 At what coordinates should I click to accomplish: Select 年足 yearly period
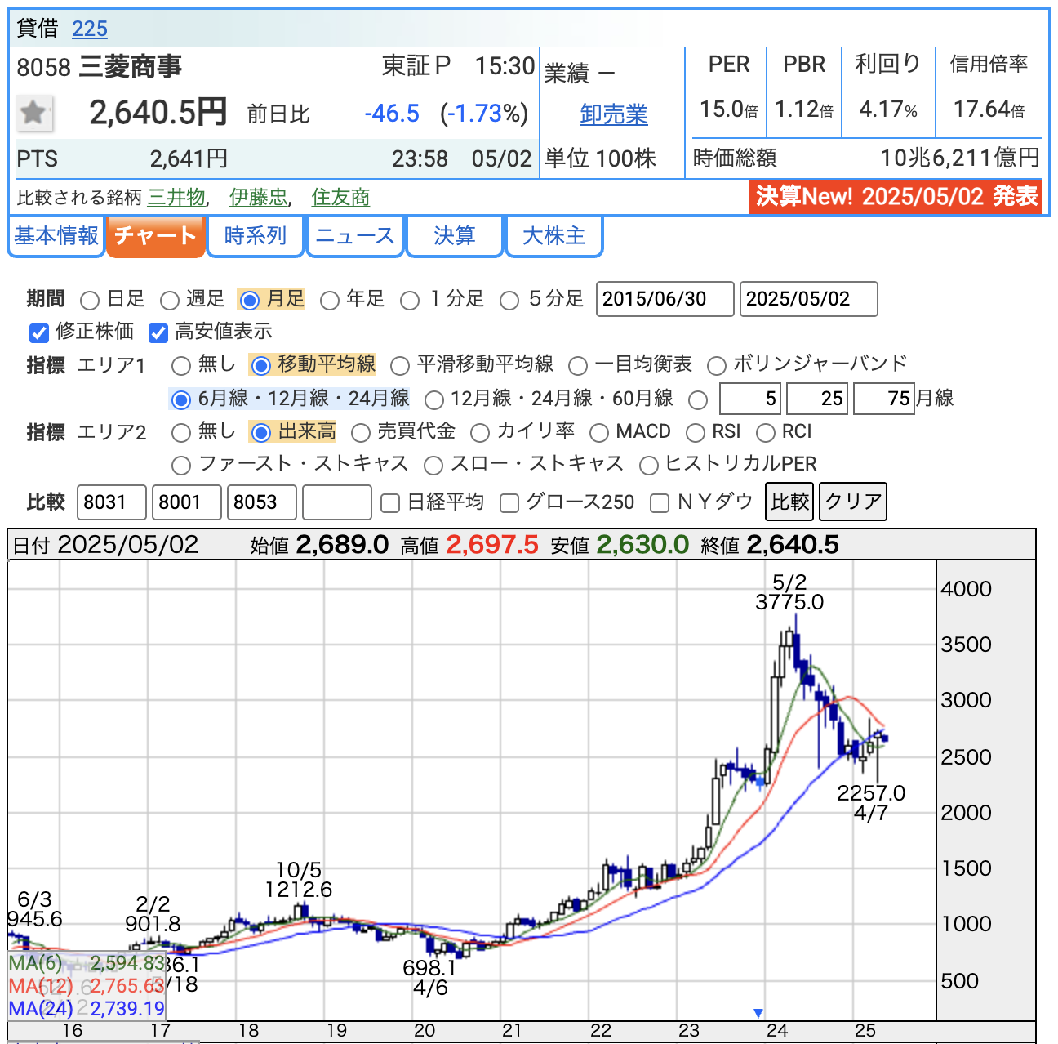[330, 300]
